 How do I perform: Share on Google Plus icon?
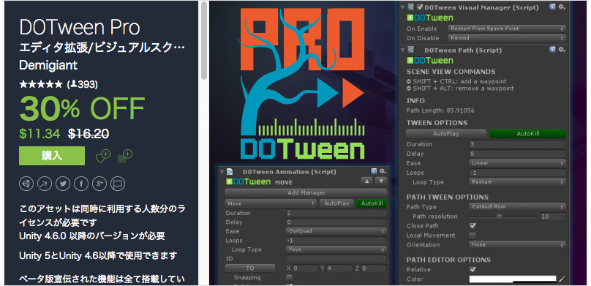click(x=99, y=184)
